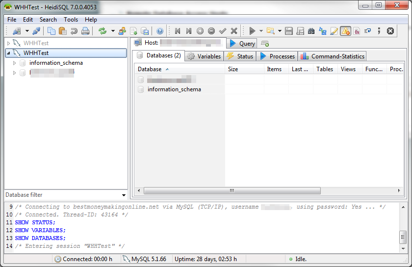The width and height of the screenshot is (412, 267).
Task: Click the blue Help icon
Action: 159,31
